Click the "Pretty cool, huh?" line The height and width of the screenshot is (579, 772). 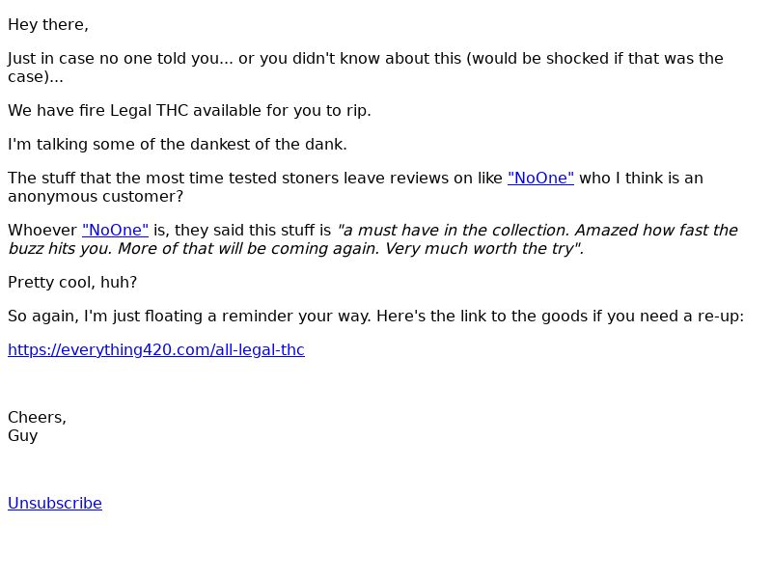(x=72, y=282)
